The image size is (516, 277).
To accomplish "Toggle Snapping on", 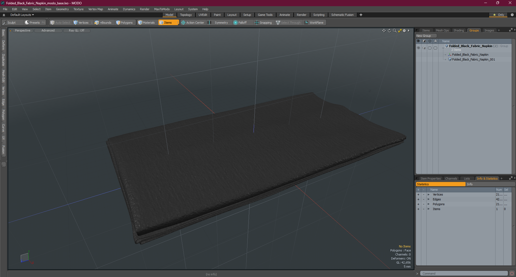I will 264,23.
